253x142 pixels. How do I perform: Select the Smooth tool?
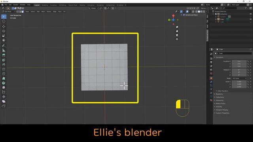pyautogui.click(x=4, y=88)
